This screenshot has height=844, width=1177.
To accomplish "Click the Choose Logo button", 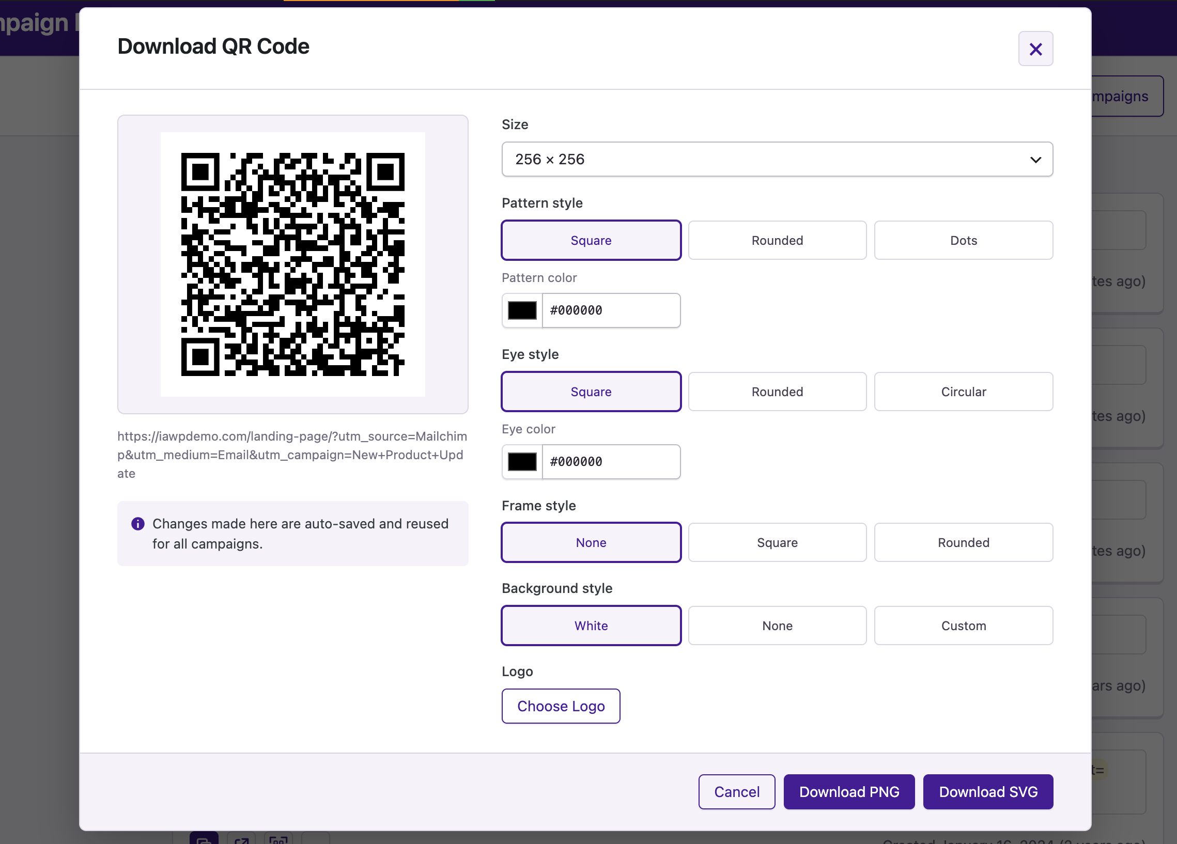I will tap(561, 706).
